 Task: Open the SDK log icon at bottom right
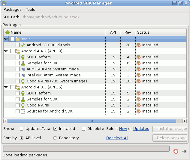click(184, 151)
